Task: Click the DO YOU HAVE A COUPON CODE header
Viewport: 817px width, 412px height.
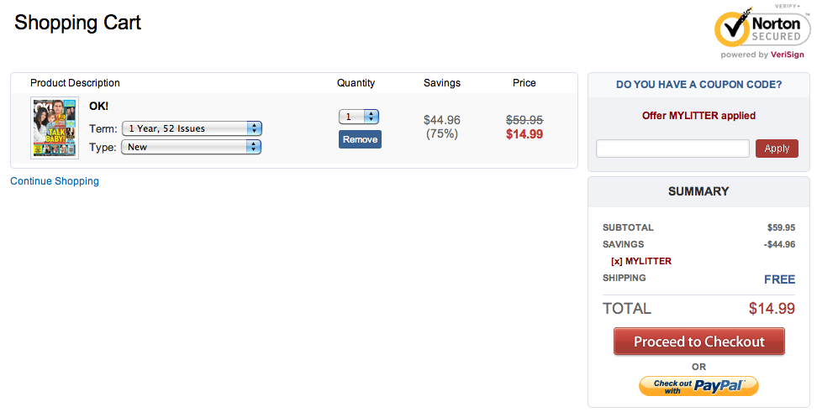Action: tap(698, 85)
